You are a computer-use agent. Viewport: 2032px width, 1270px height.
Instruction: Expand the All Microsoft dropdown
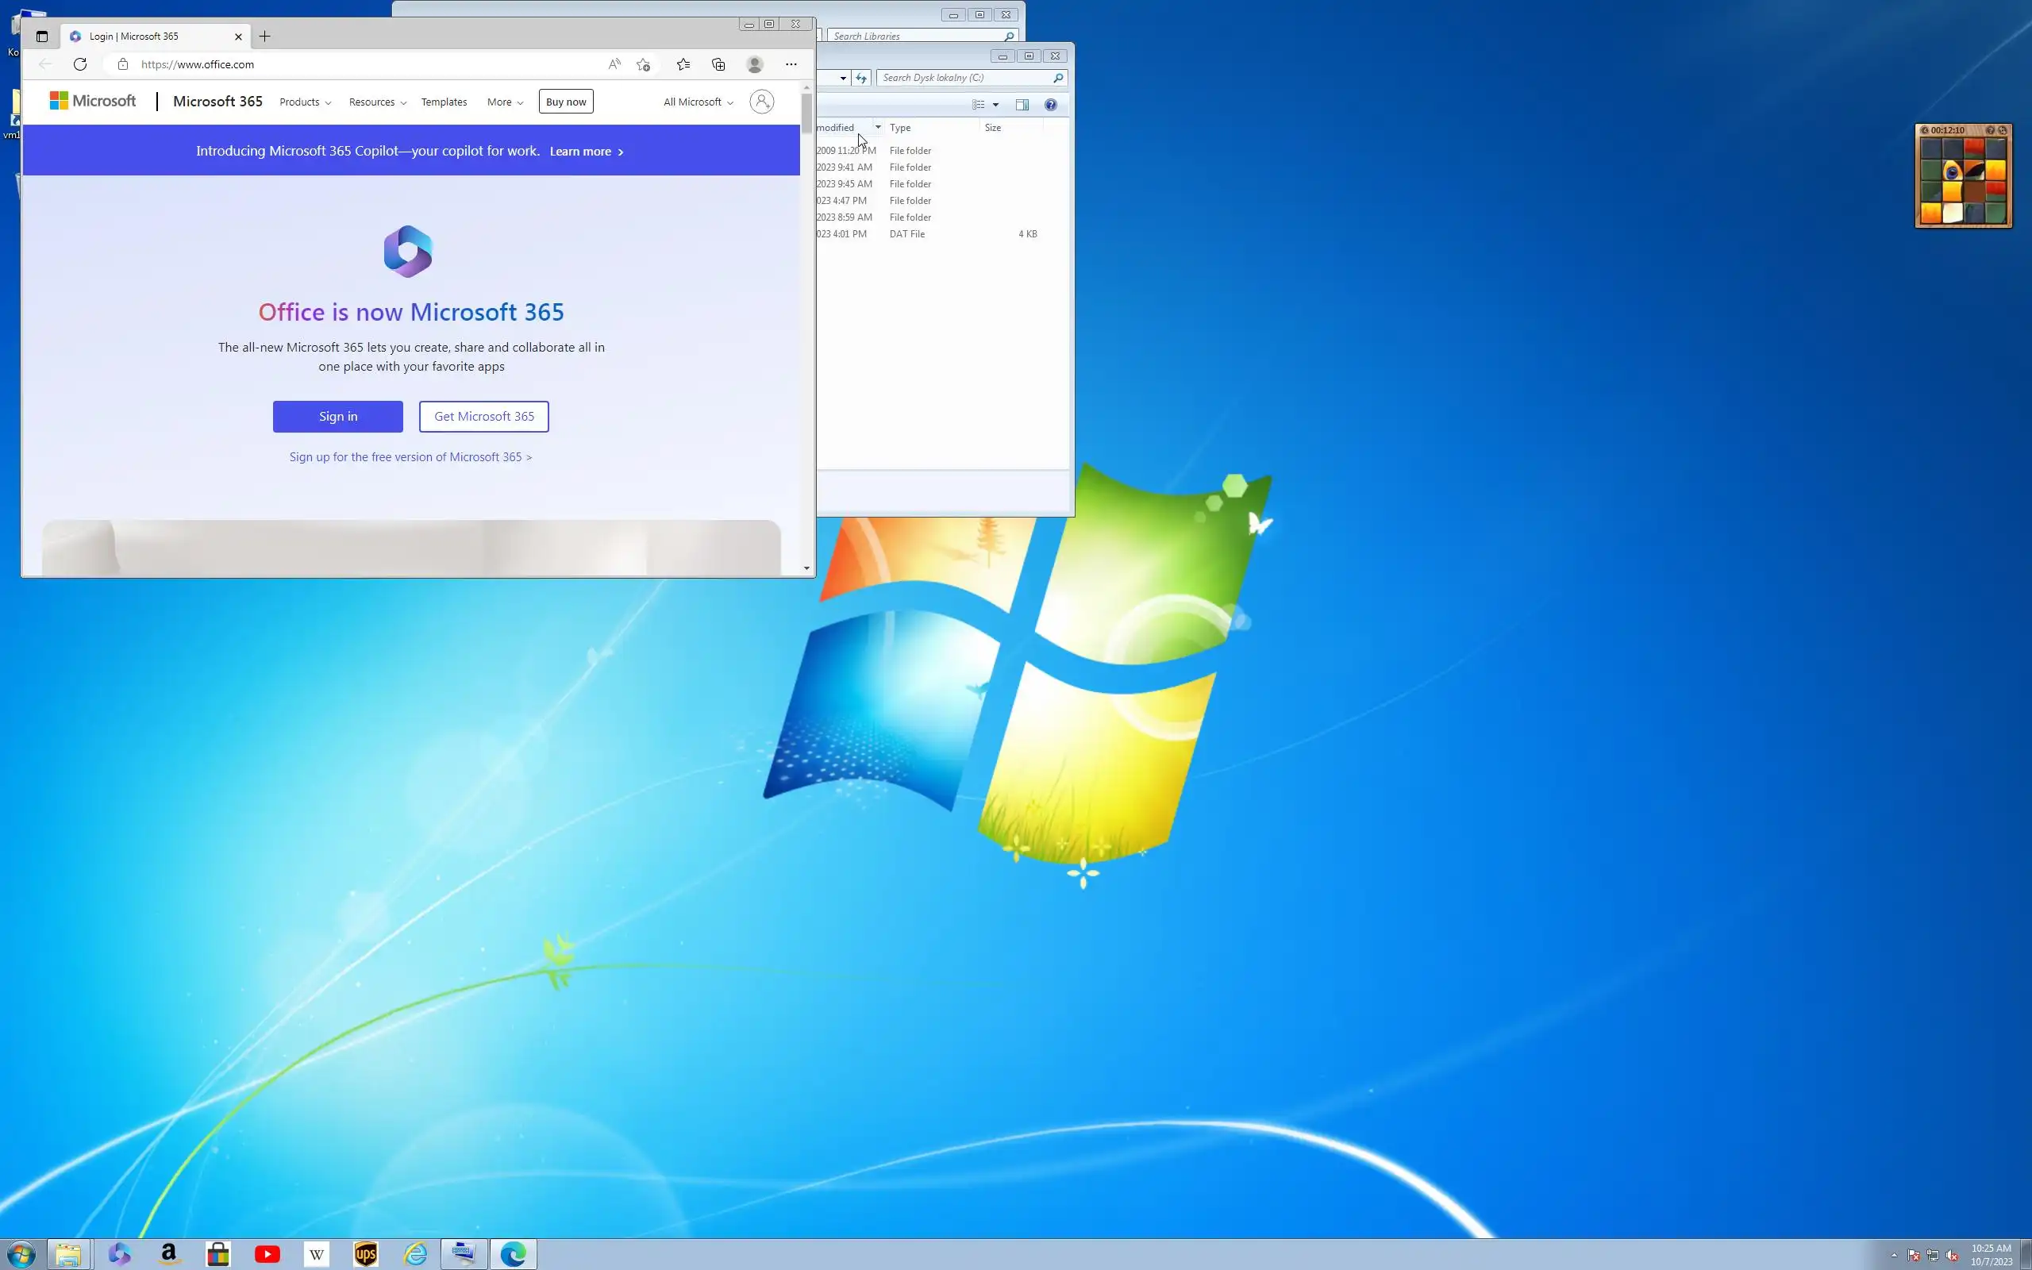point(698,102)
